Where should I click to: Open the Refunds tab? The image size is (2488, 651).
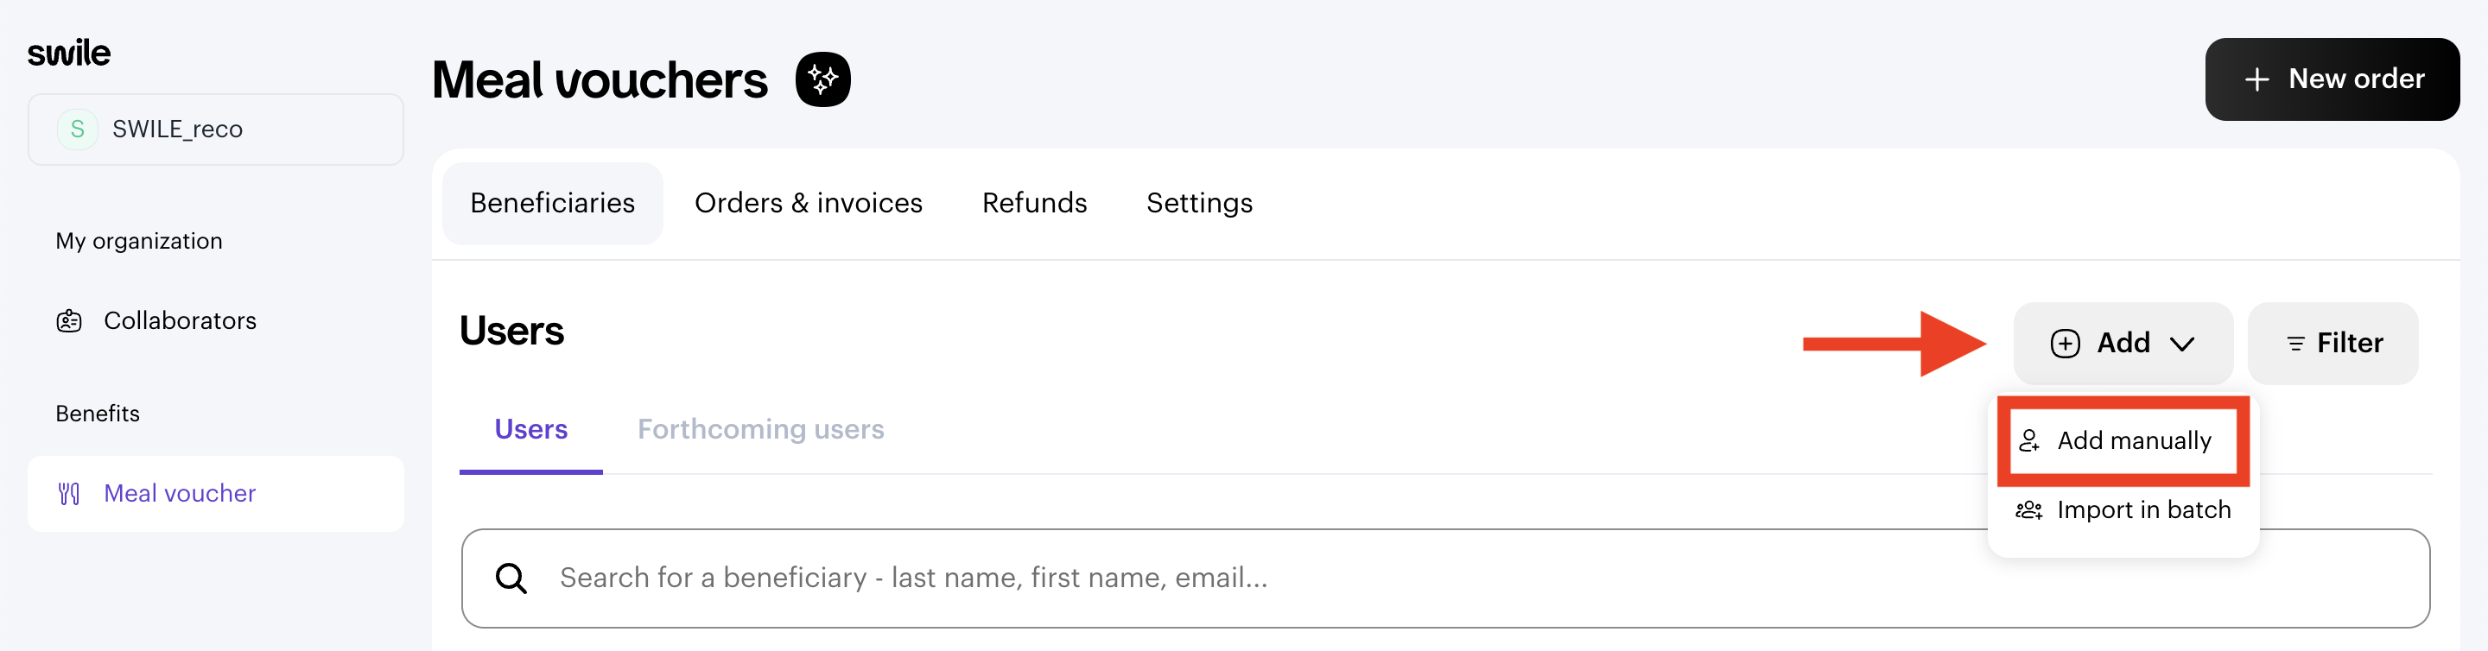[1034, 203]
